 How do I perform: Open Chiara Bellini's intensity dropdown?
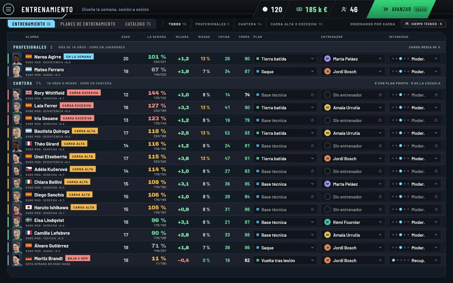coord(415,184)
